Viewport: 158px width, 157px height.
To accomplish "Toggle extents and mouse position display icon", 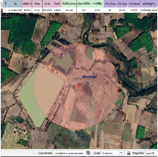I will [88, 153].
